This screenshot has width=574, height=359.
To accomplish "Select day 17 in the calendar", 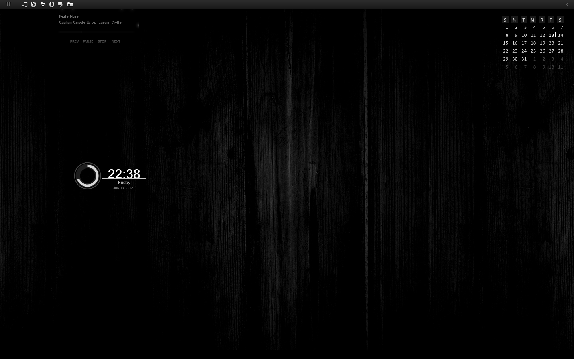I will [524, 43].
